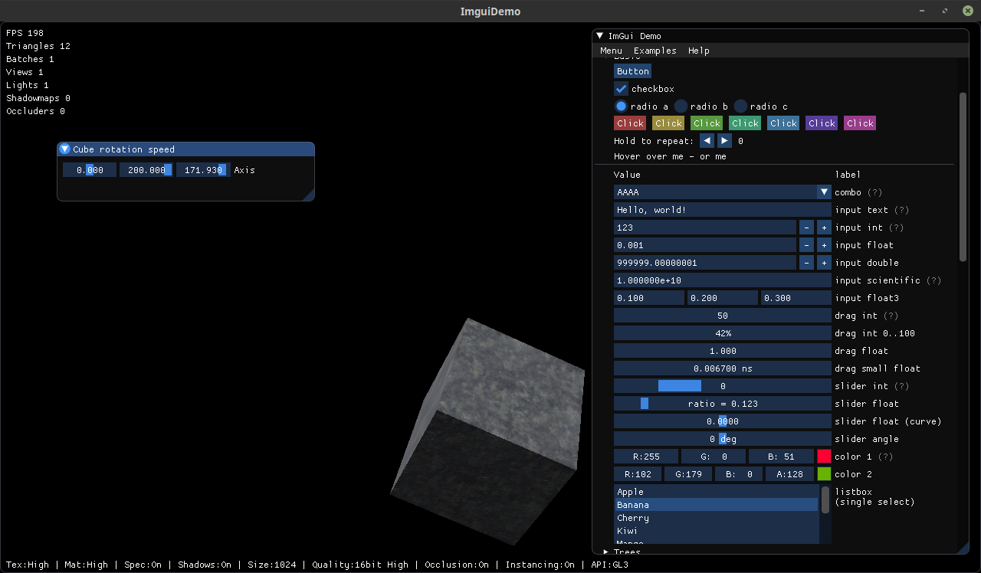The height and width of the screenshot is (573, 981).
Task: Click the red Click button
Action: tap(630, 123)
